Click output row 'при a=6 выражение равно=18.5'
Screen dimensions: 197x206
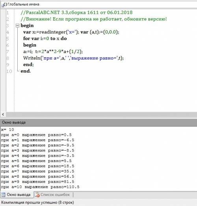(x=37, y=166)
